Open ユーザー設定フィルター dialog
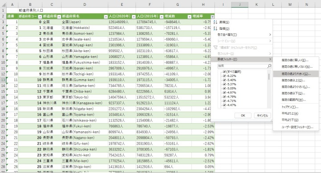Viewport: 321px width, 173px height. [296, 127]
